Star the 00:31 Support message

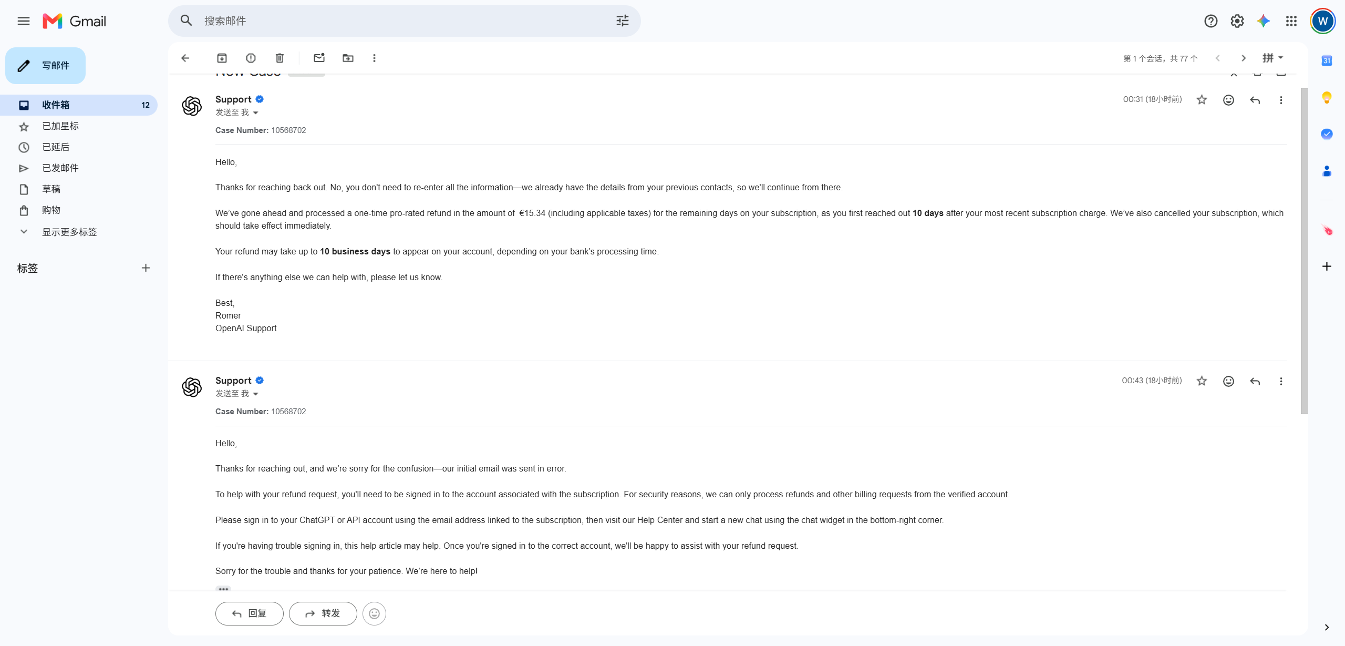(1202, 100)
